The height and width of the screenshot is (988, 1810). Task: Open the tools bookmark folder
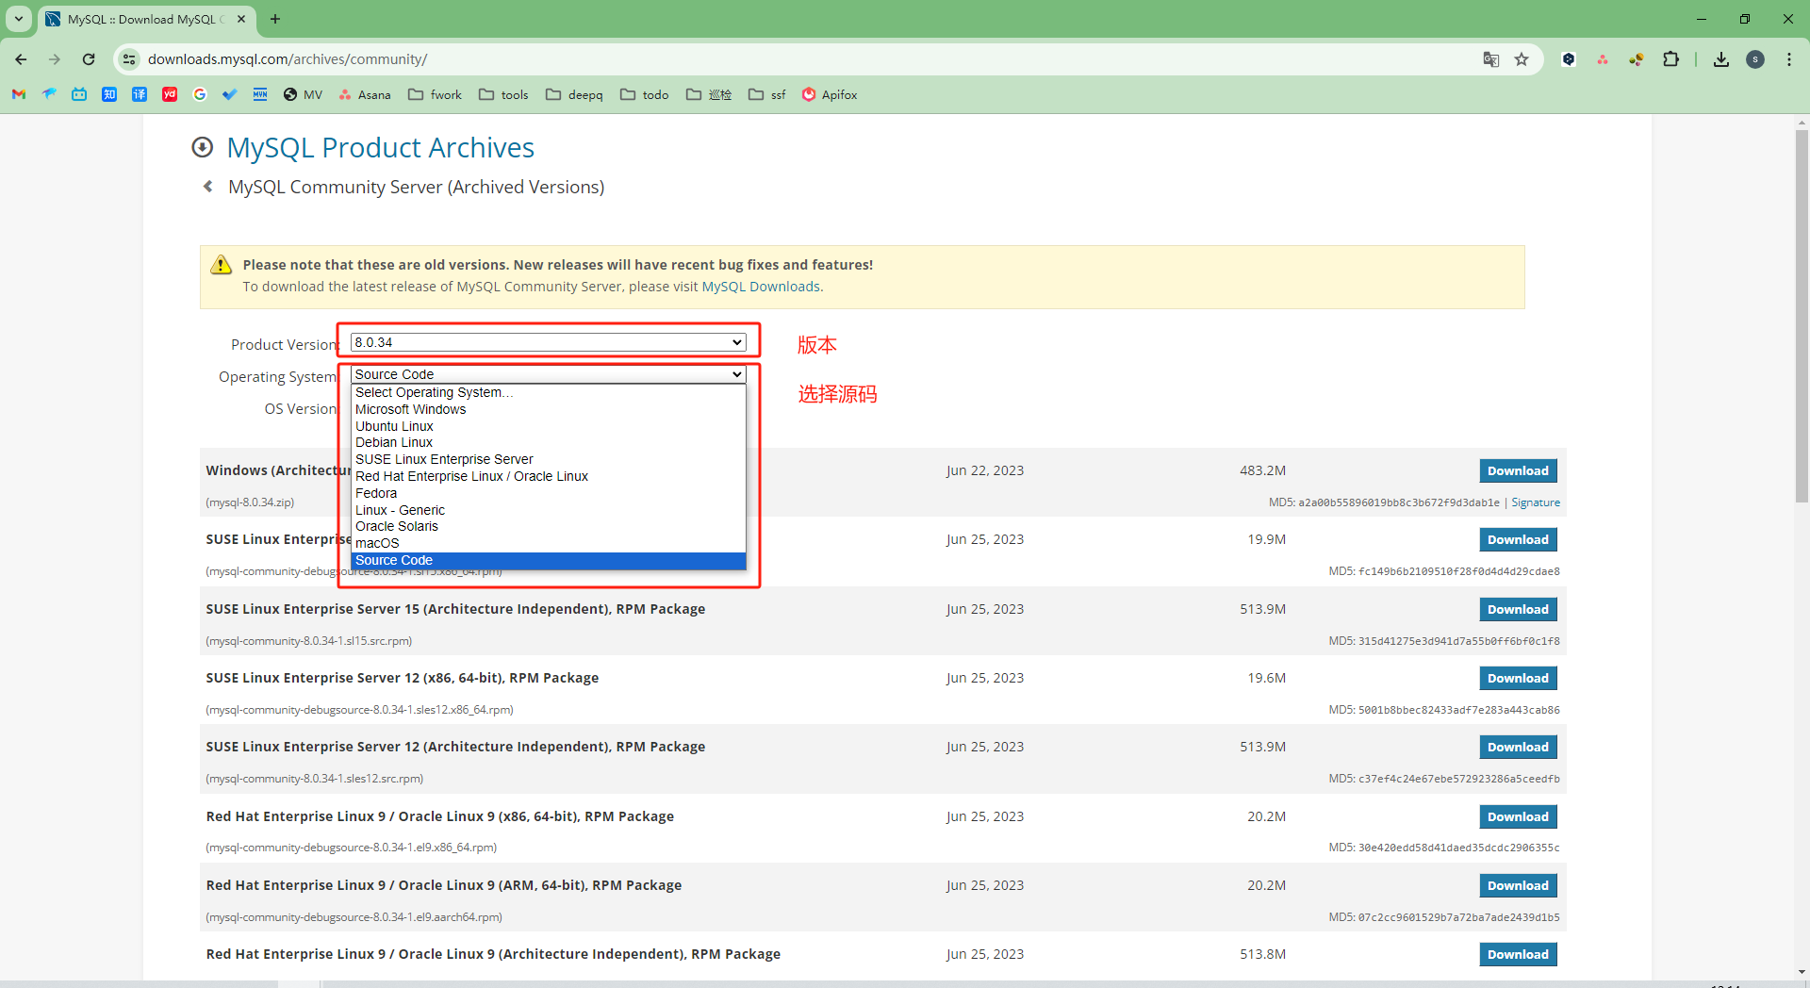tap(503, 94)
